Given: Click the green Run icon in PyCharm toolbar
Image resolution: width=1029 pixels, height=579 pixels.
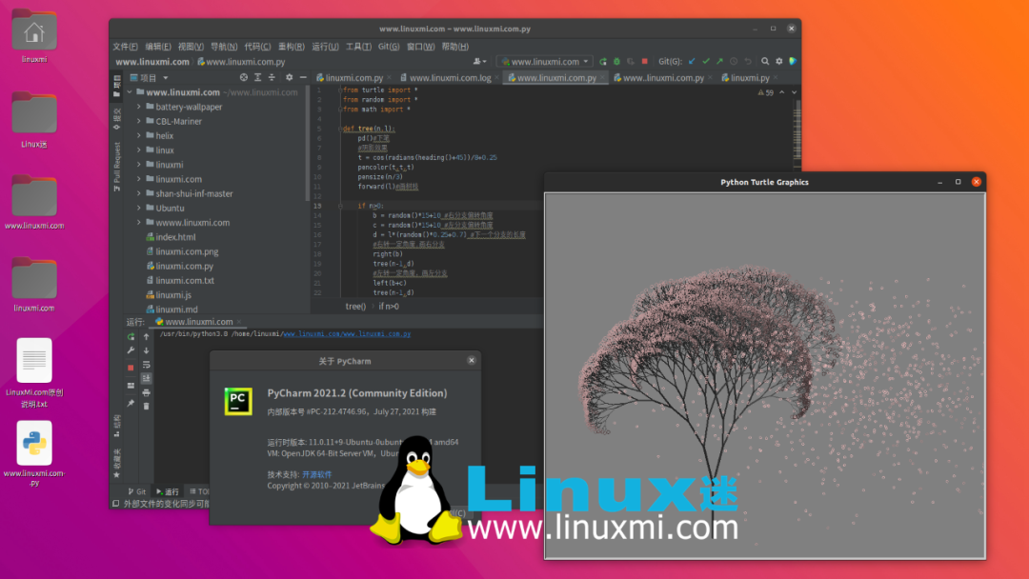Looking at the screenshot, I should click(602, 62).
